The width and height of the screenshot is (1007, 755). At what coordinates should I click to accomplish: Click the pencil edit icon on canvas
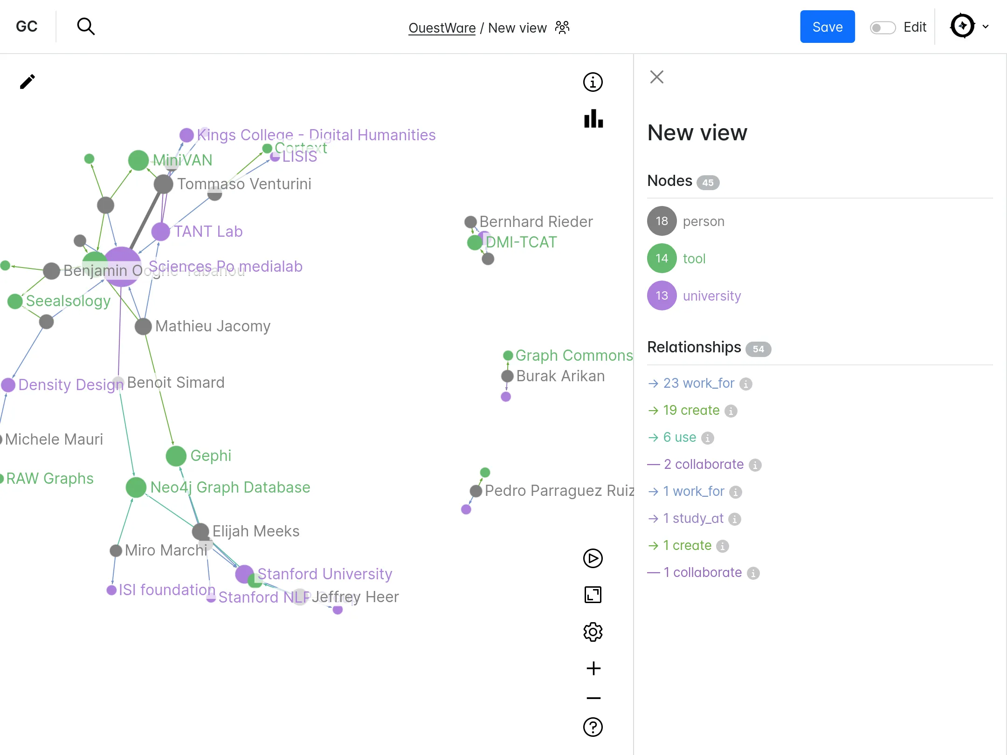coord(28,82)
